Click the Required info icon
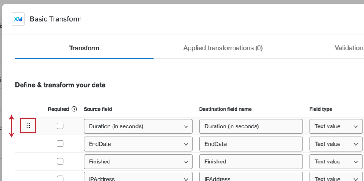The width and height of the screenshot is (364, 181). [74, 109]
